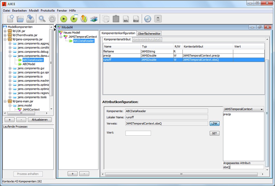
Task: Expand the lib\J2K.jar tree node
Action: [x=5, y=31]
